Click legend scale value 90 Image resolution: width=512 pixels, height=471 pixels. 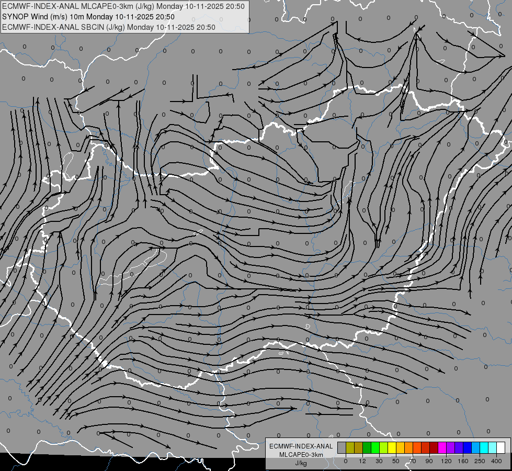(x=429, y=461)
